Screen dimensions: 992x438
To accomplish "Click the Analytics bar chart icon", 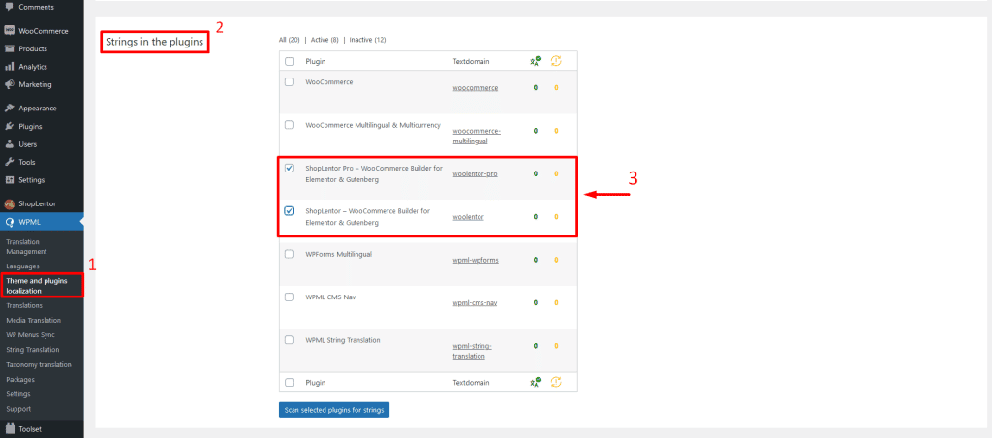I will coord(9,67).
